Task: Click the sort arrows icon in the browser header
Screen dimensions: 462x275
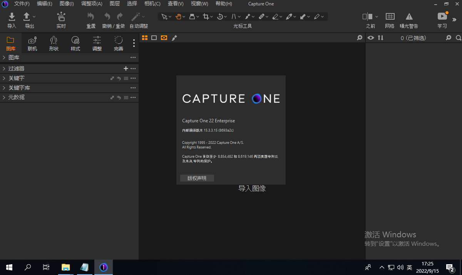Action: pos(380,38)
